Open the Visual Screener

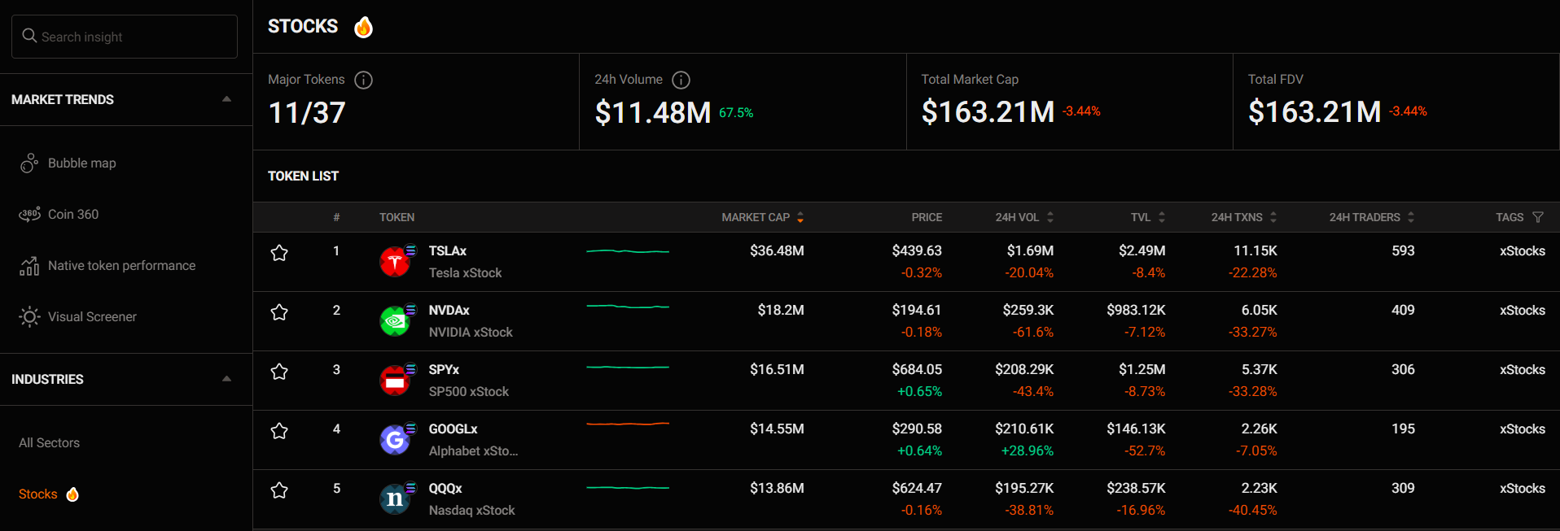click(x=92, y=317)
